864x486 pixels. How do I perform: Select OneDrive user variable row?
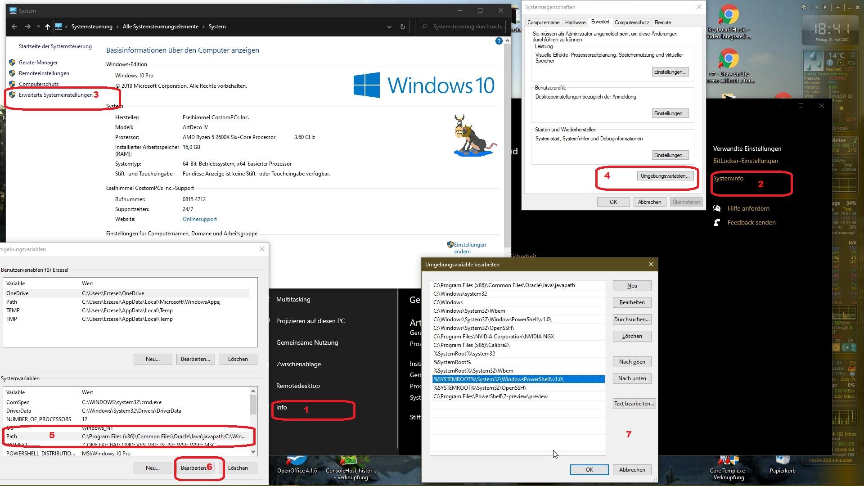(x=126, y=293)
